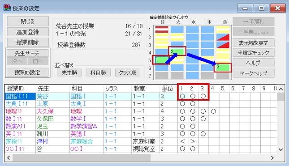
Task: Click teacher name 上原
Action: click(x=42, y=104)
